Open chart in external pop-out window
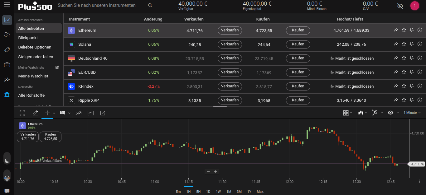The height and width of the screenshot is (195, 426). tap(103, 113)
